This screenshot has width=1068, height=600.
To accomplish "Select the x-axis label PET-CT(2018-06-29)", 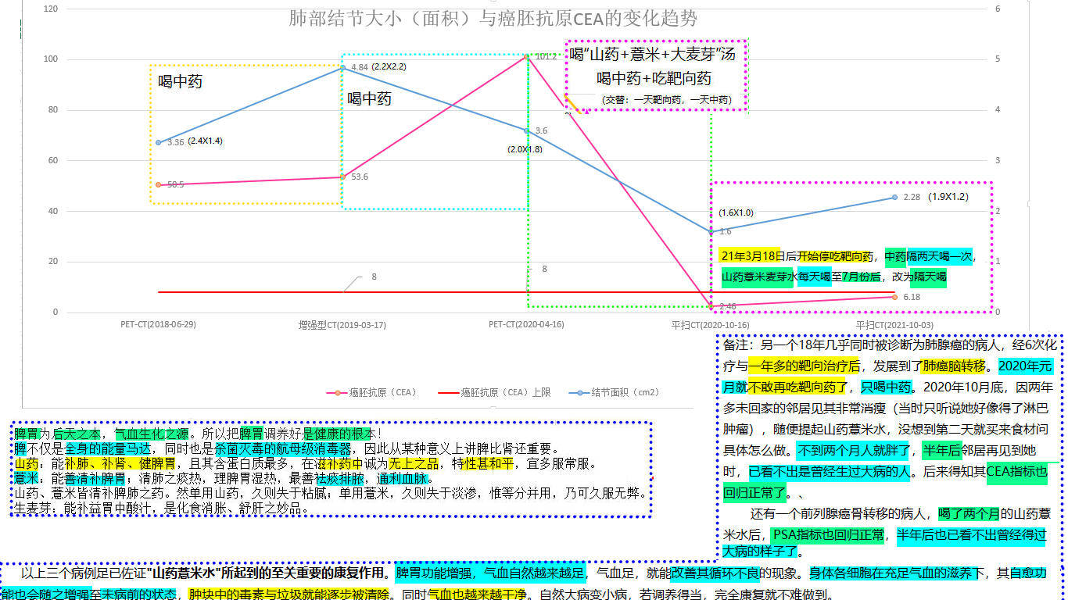I will pos(158,324).
